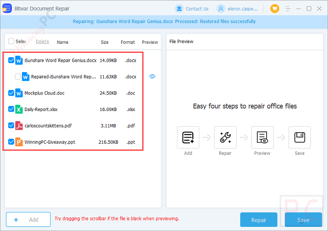Image resolution: width=328 pixels, height=231 pixels.
Task: Click the Format column header
Action: pyautogui.click(x=128, y=42)
